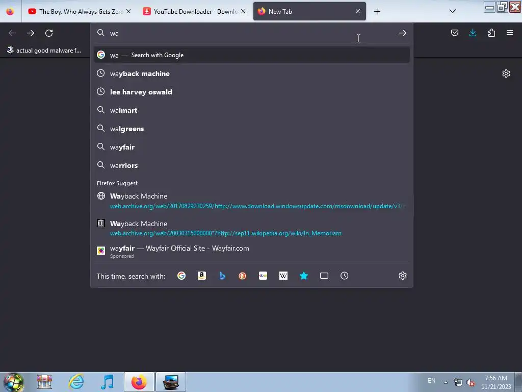Search this time with Wikipedia icon
The height and width of the screenshot is (392, 522).
click(x=283, y=276)
